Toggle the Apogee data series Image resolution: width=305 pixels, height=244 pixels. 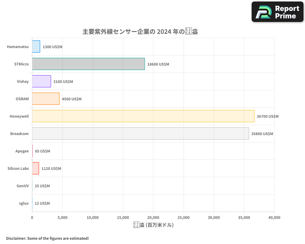click(x=32, y=151)
